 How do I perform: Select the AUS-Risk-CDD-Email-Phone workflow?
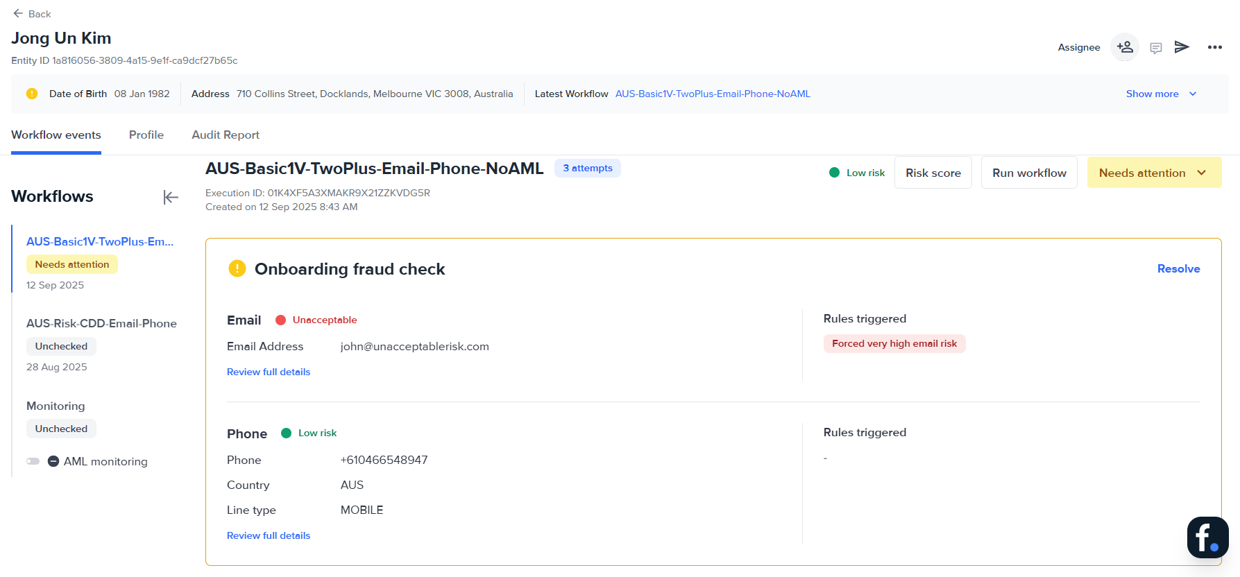pyautogui.click(x=101, y=323)
